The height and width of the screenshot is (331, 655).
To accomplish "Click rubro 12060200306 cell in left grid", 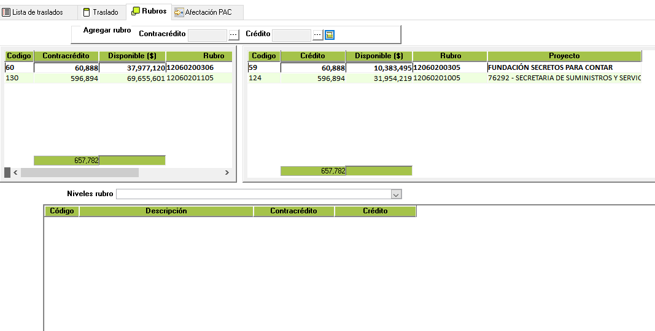I will (x=190, y=67).
